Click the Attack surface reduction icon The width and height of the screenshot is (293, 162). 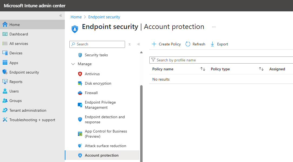point(80,146)
